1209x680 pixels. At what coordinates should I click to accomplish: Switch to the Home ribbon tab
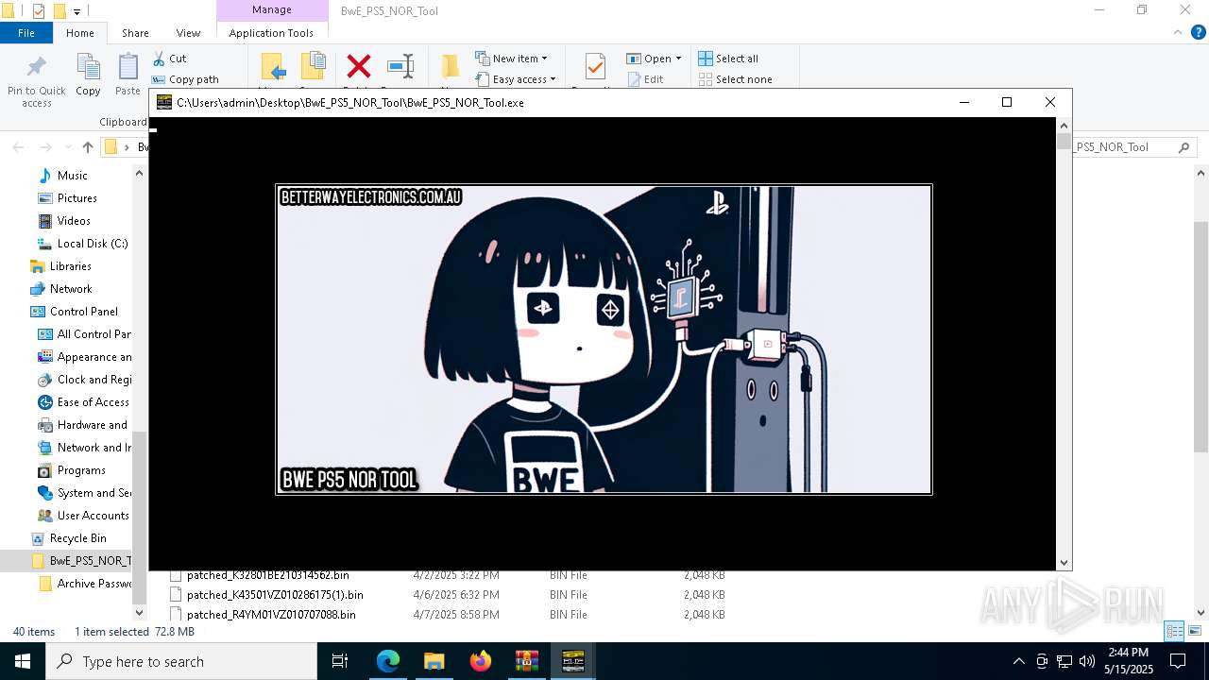click(80, 33)
